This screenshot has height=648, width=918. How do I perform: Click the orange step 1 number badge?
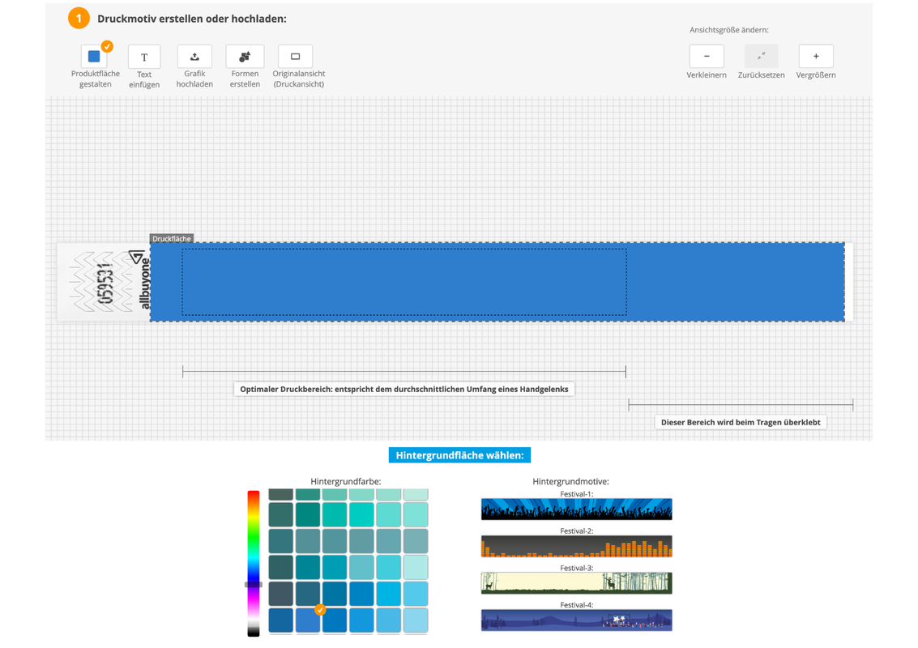coord(79,19)
